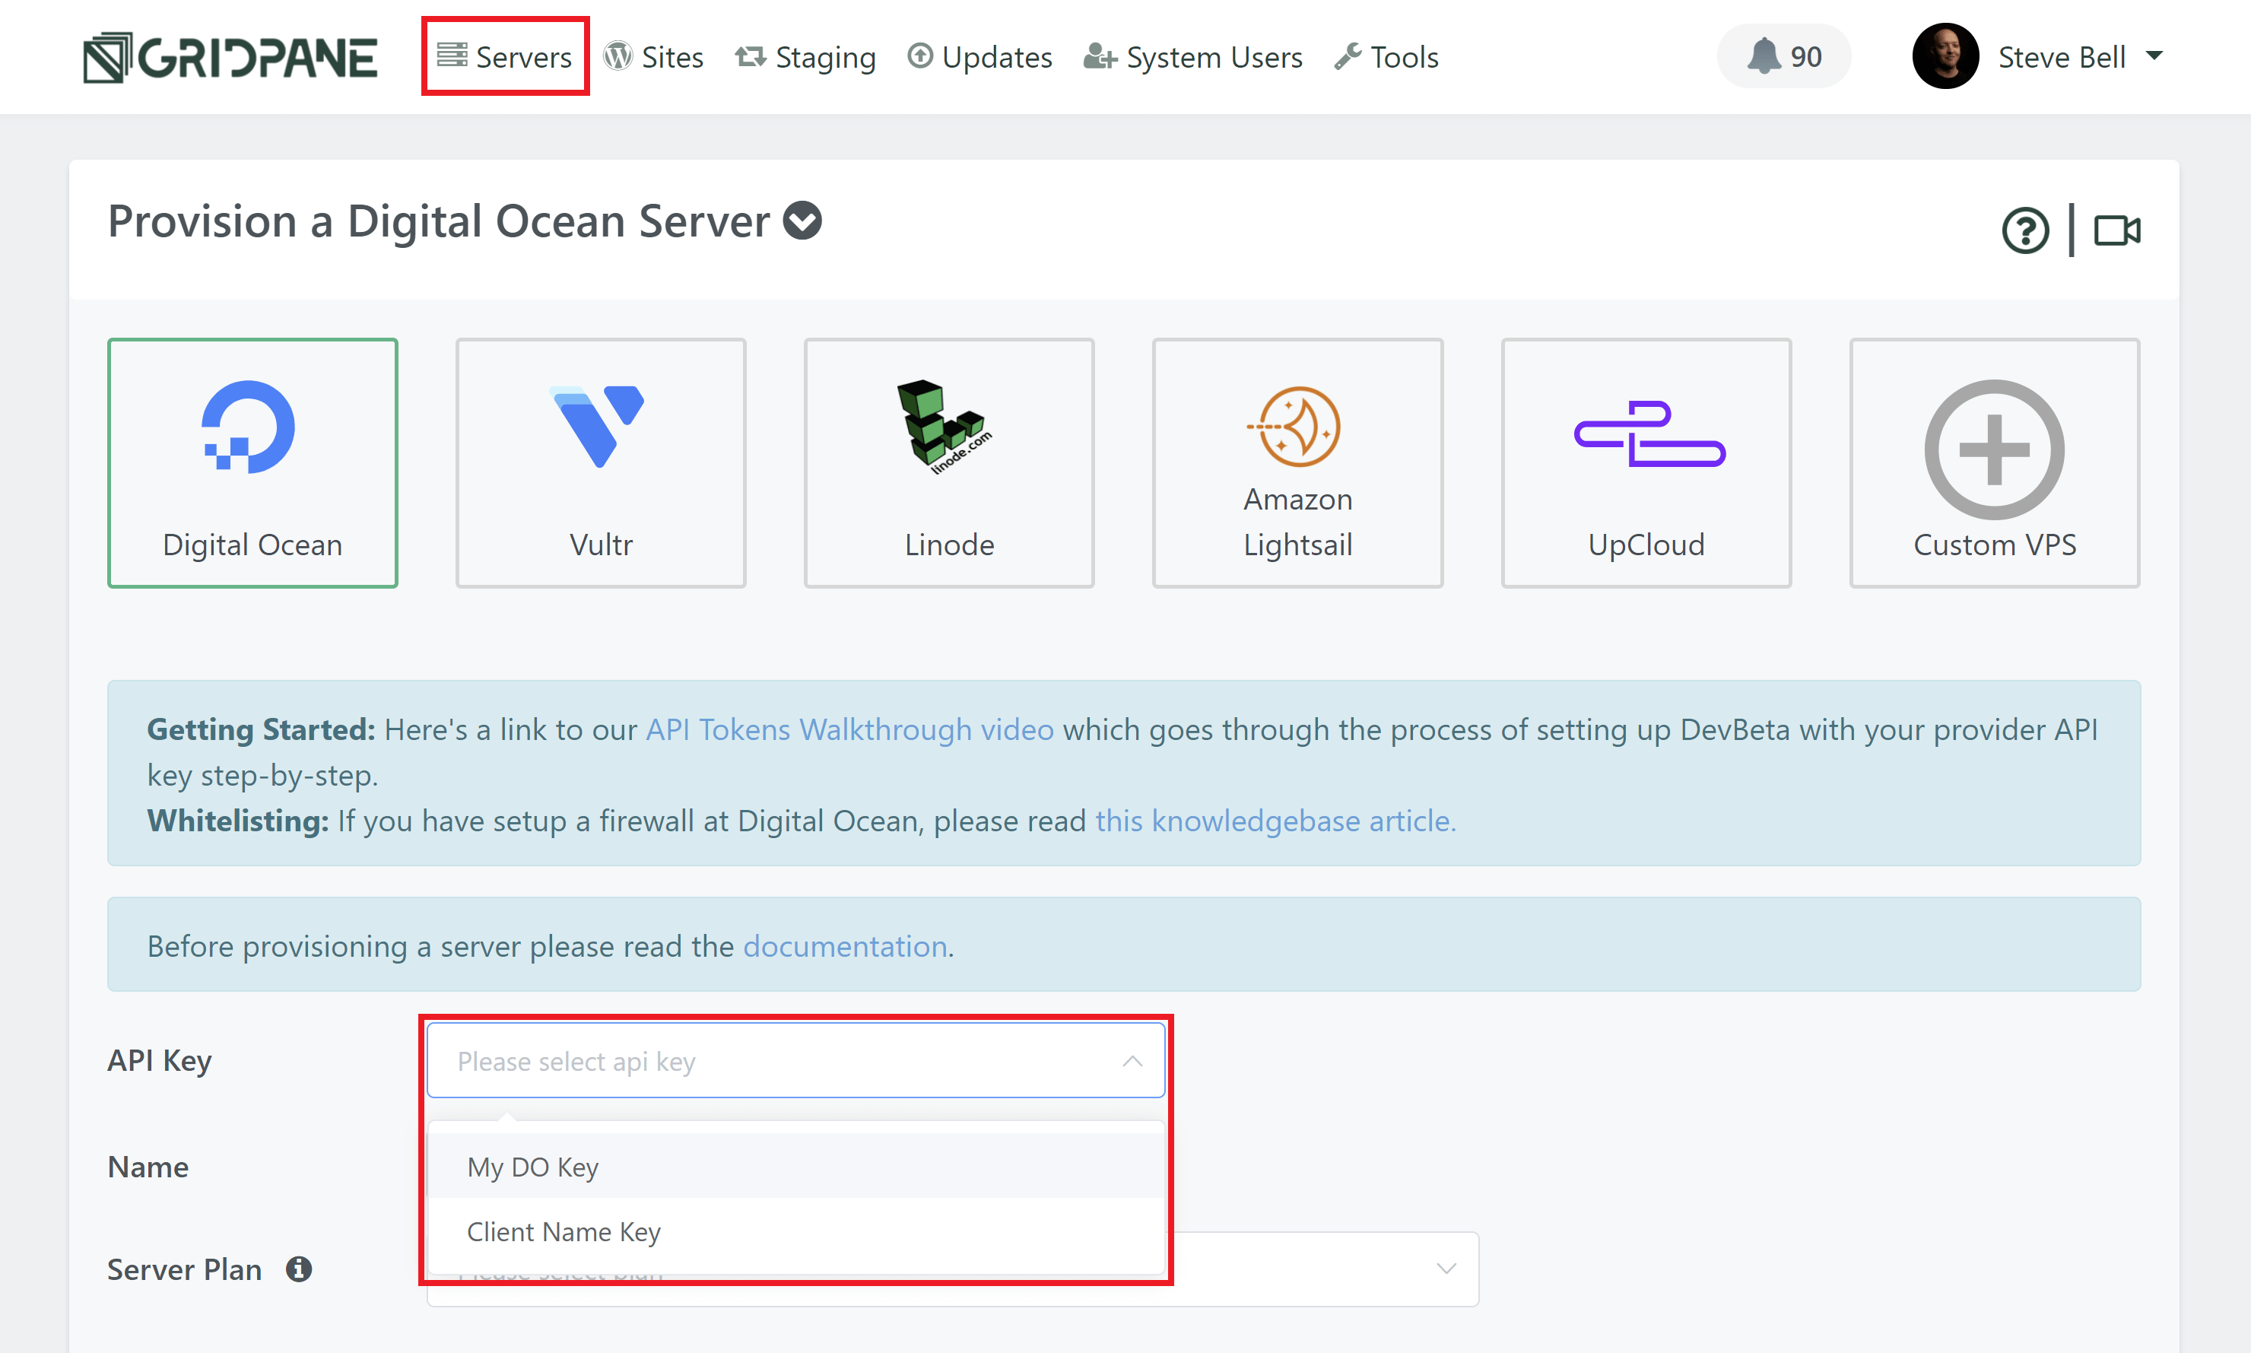Collapse the Provision a Digital Ocean Server section
Viewport: 2251px width, 1353px height.
tap(802, 221)
